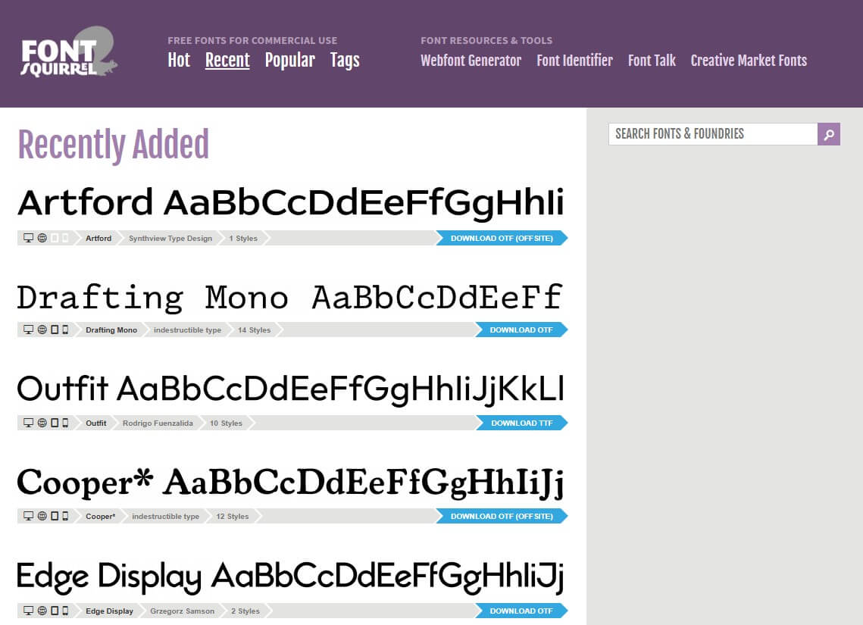863x625 pixels.
Task: Click desktop icon in Artford row
Action: tap(28, 238)
